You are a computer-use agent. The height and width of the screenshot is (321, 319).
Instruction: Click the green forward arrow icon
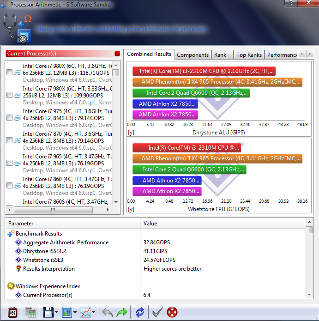tap(122, 312)
